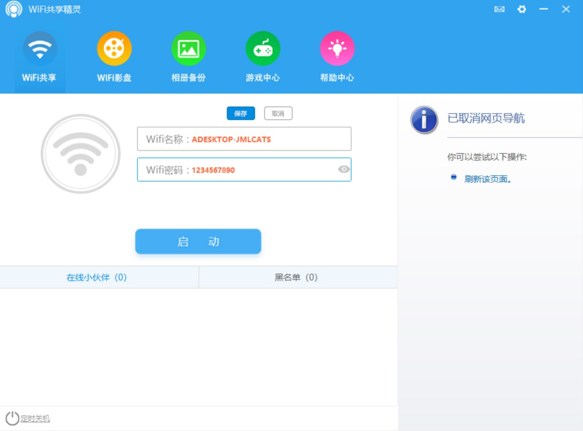This screenshot has width=583, height=431.
Task: Open the WiFi共享 sharing icon
Action: coord(40,49)
